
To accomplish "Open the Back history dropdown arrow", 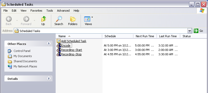I will pyautogui.click(x=17, y=20).
